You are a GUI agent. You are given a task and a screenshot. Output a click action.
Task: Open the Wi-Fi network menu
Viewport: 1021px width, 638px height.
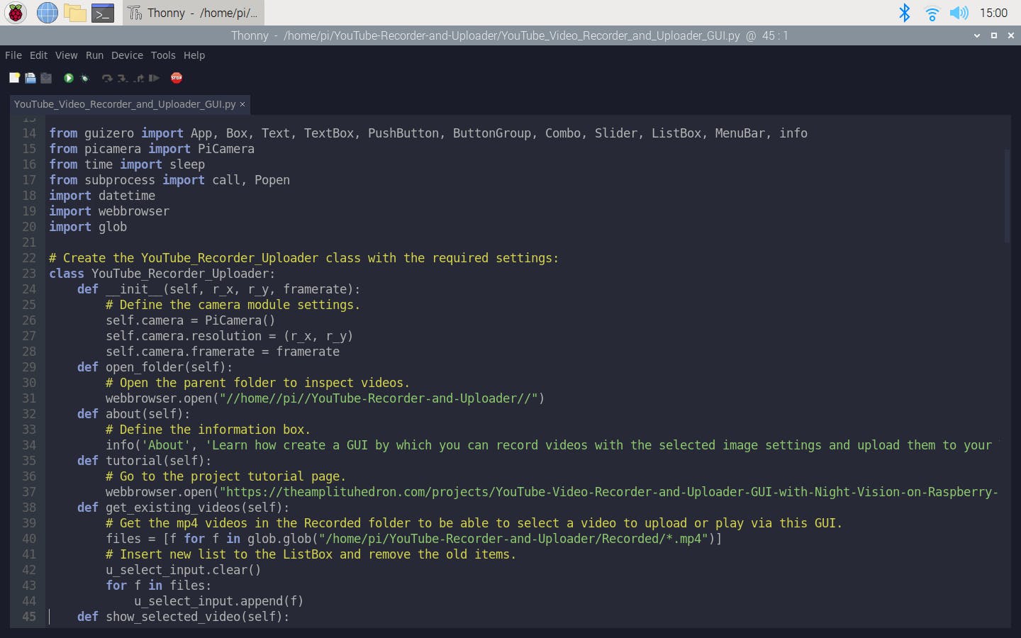click(932, 13)
